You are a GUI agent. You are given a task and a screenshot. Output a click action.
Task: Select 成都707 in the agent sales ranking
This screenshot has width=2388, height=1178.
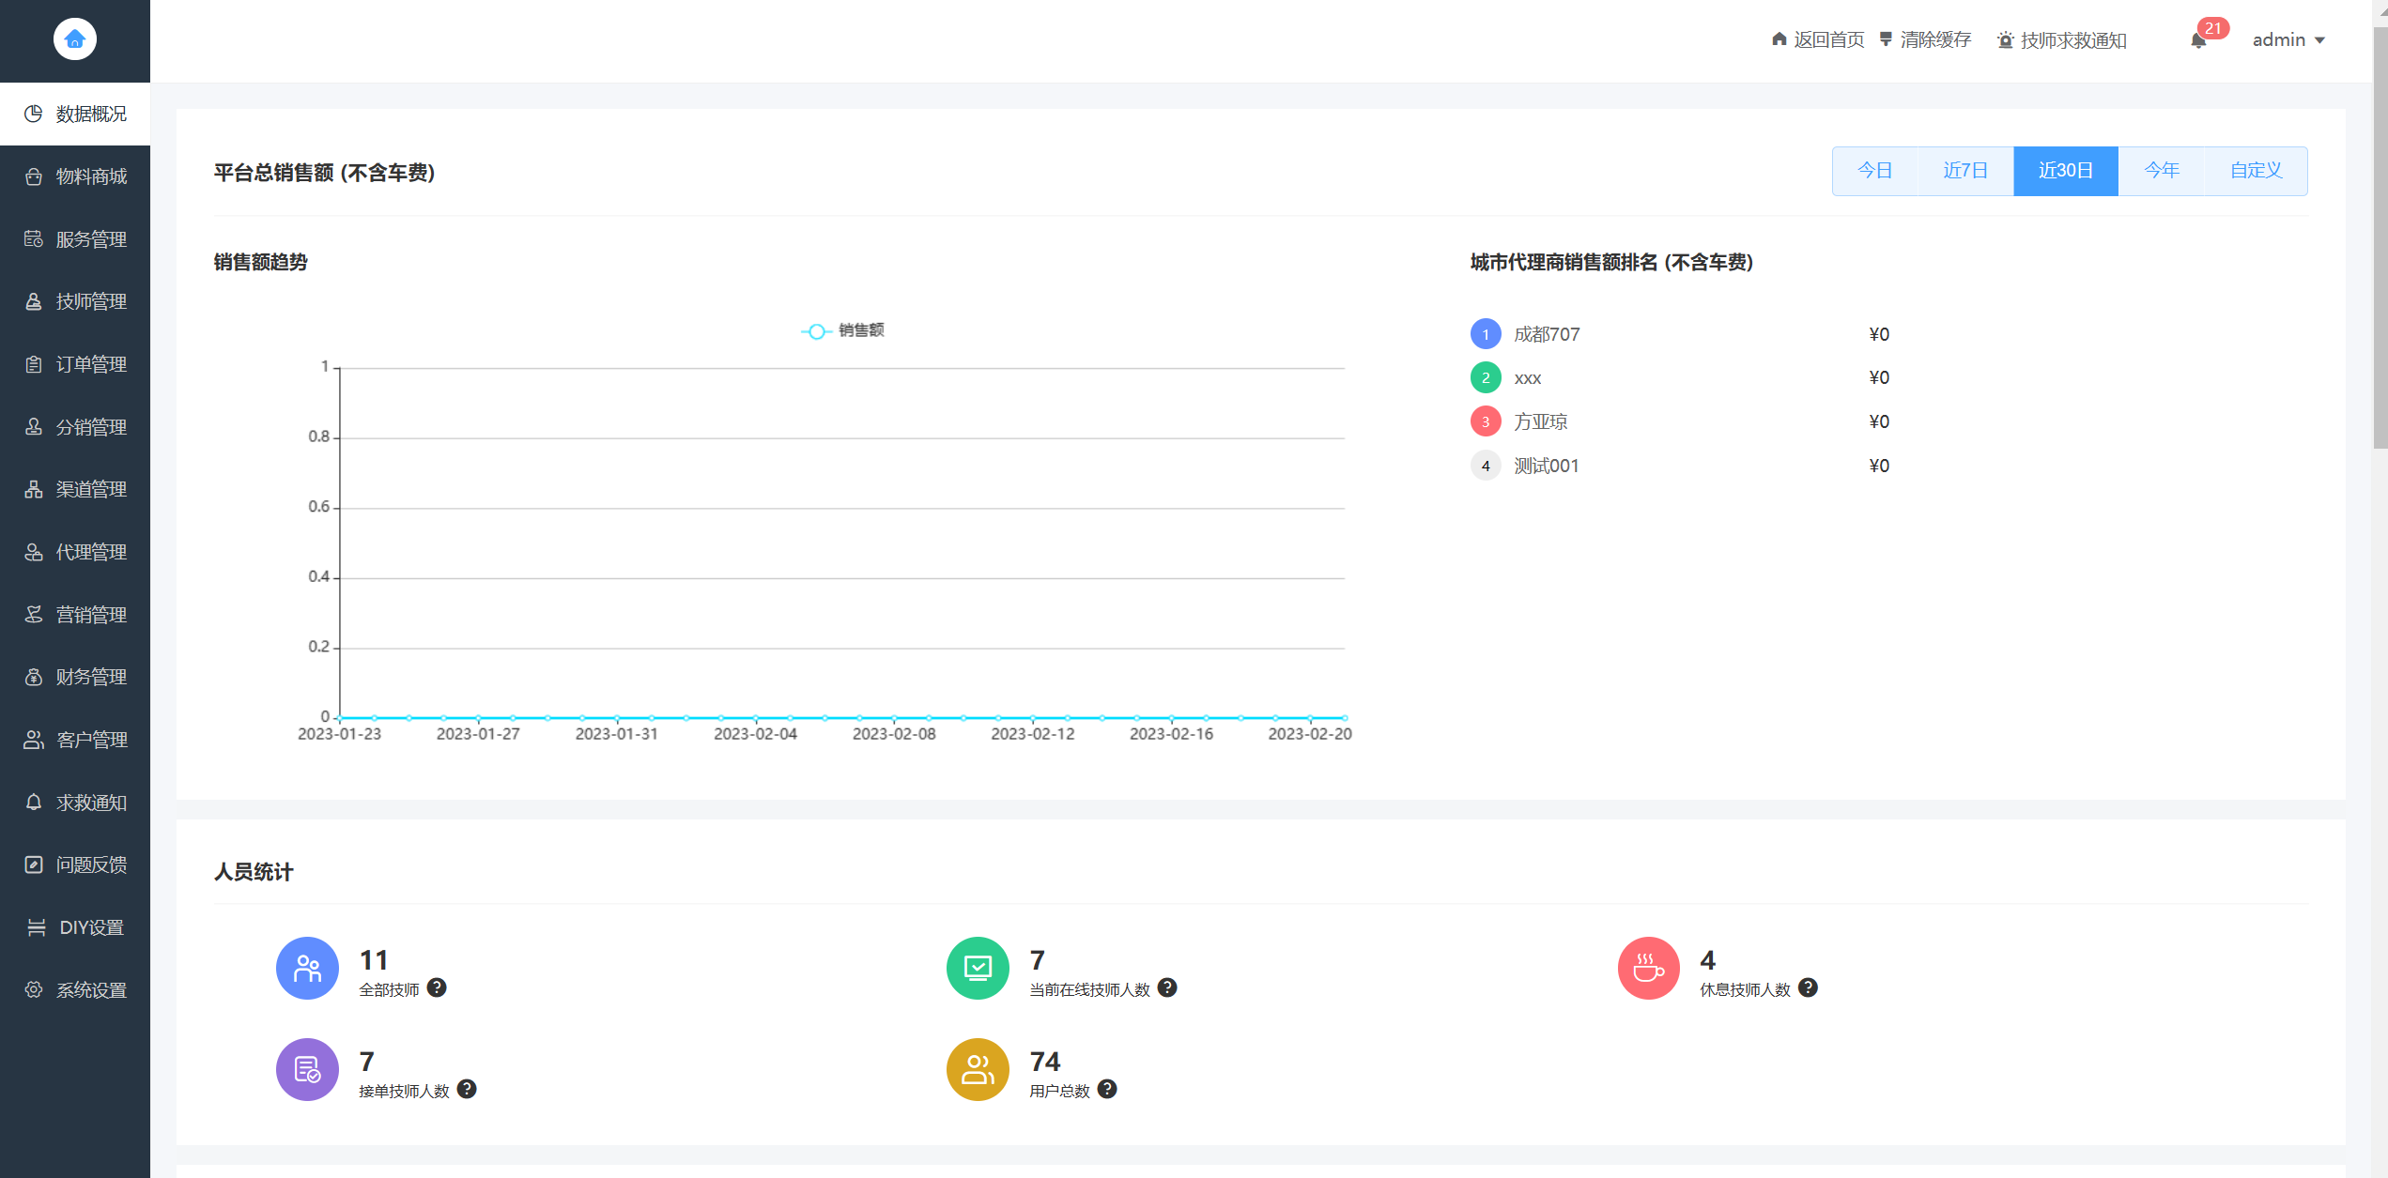pyautogui.click(x=1548, y=334)
